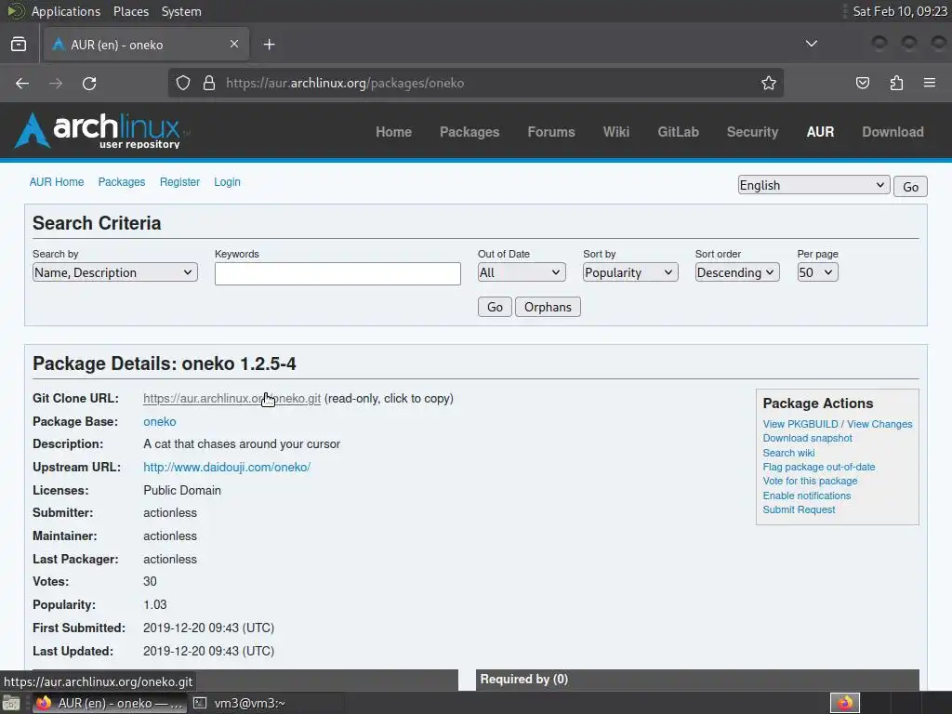Open the Firefox hamburger application menu
This screenshot has width=952, height=714.
pyautogui.click(x=930, y=83)
